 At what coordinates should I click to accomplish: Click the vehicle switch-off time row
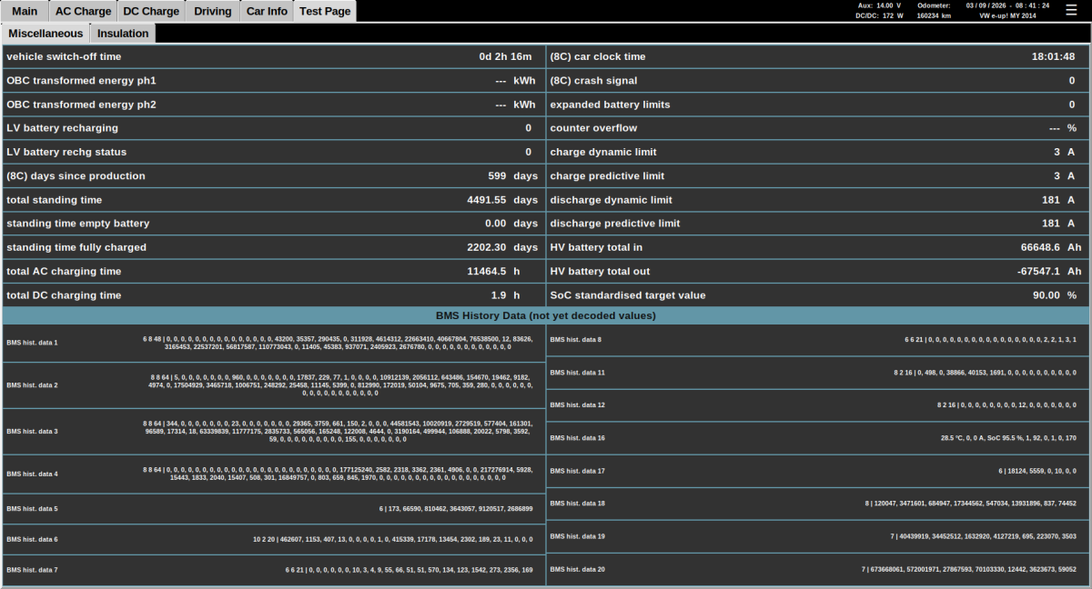[273, 56]
